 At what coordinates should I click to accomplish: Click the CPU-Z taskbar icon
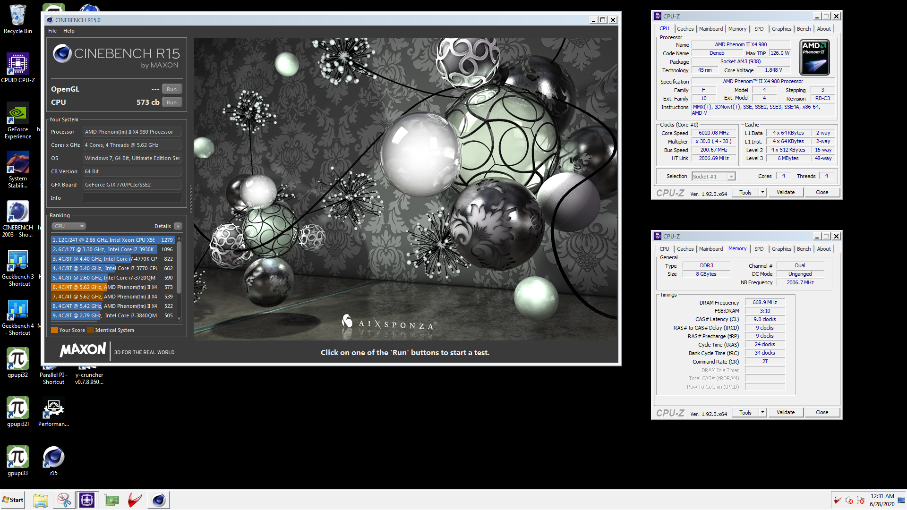tap(87, 500)
